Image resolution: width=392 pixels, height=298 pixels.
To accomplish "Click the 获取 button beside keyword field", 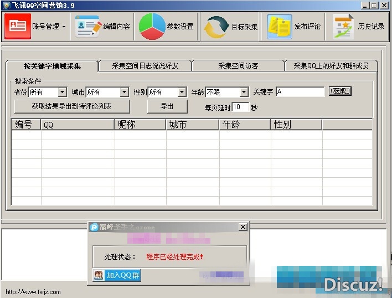I will click(340, 91).
